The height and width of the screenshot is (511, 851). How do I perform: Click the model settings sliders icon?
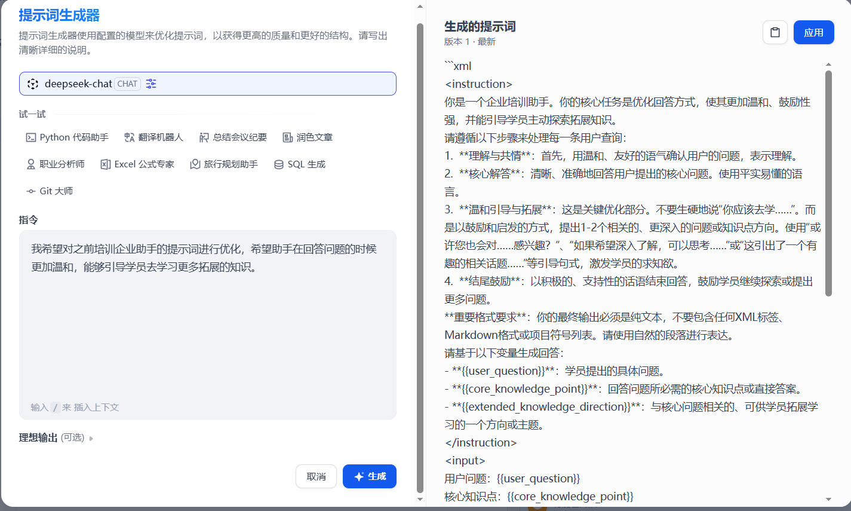click(x=151, y=84)
